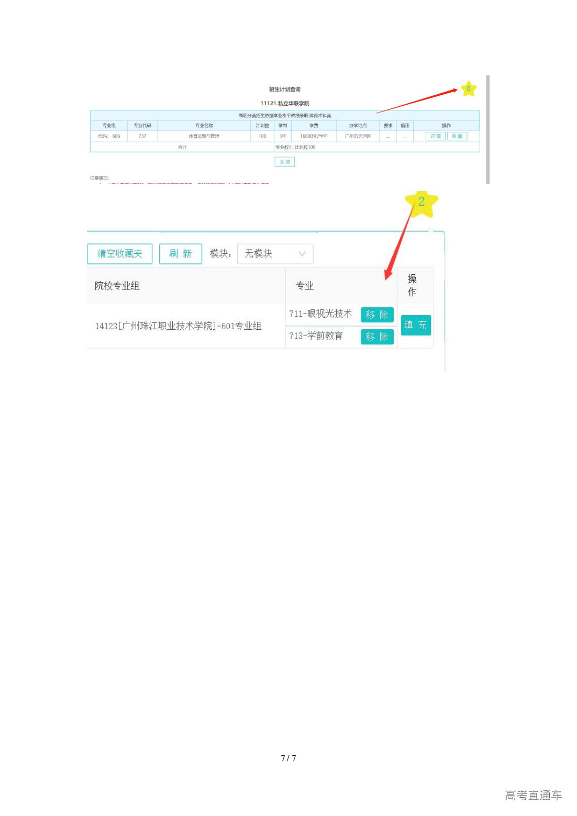Click the 学费 column header
Screen dimensions: 577x816
pyautogui.click(x=314, y=126)
